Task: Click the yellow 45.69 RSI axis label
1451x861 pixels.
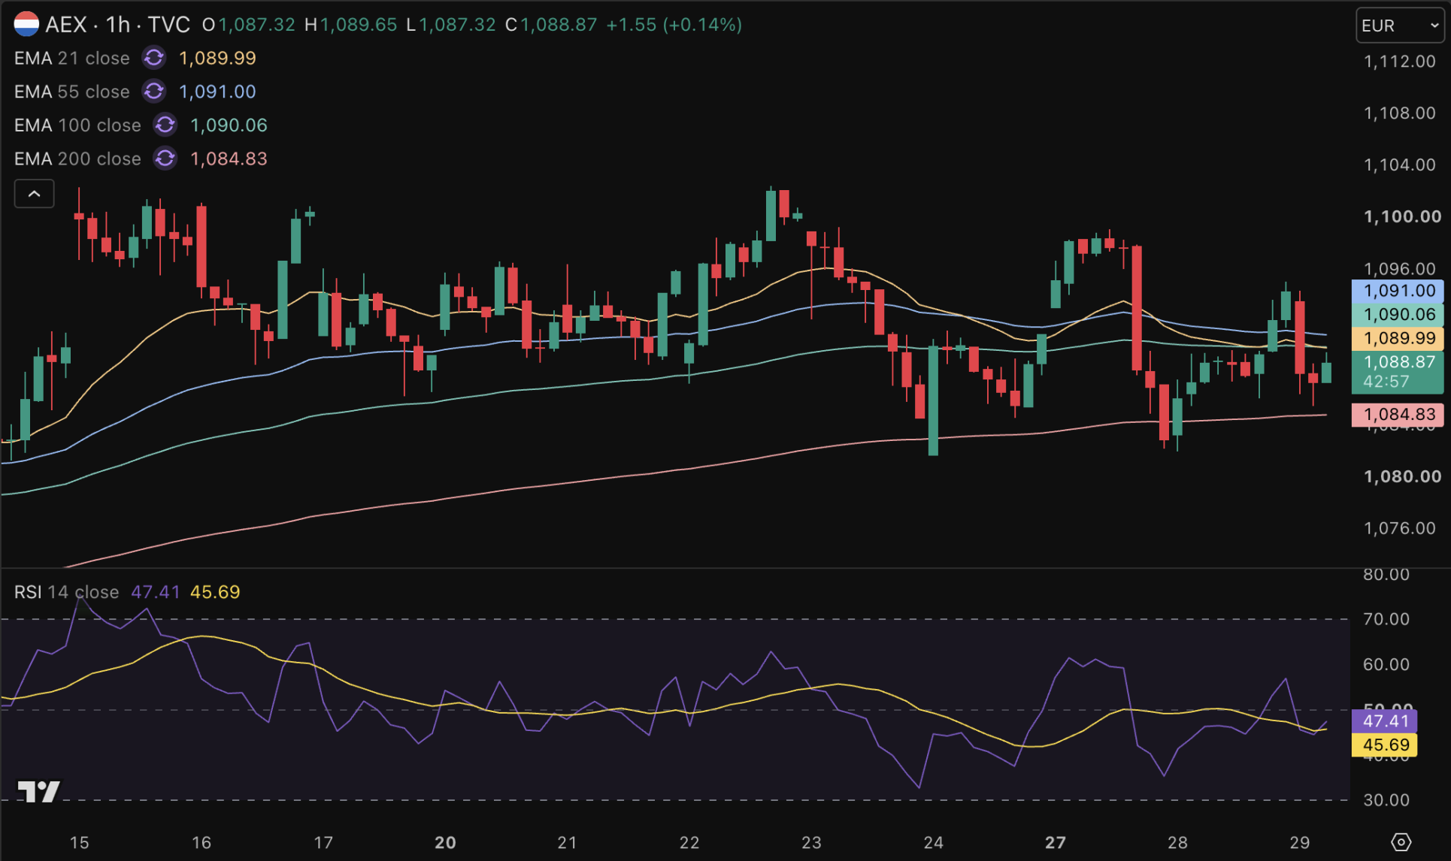Action: (x=1385, y=745)
